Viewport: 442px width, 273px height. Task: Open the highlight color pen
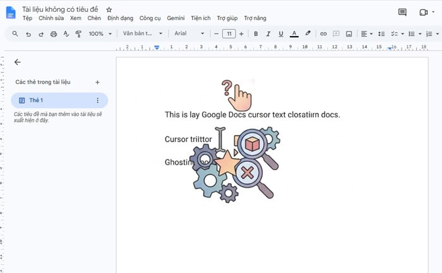[x=308, y=33]
